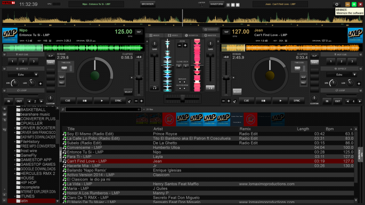Click pitch plus button on left deck

pyautogui.click(x=141, y=101)
